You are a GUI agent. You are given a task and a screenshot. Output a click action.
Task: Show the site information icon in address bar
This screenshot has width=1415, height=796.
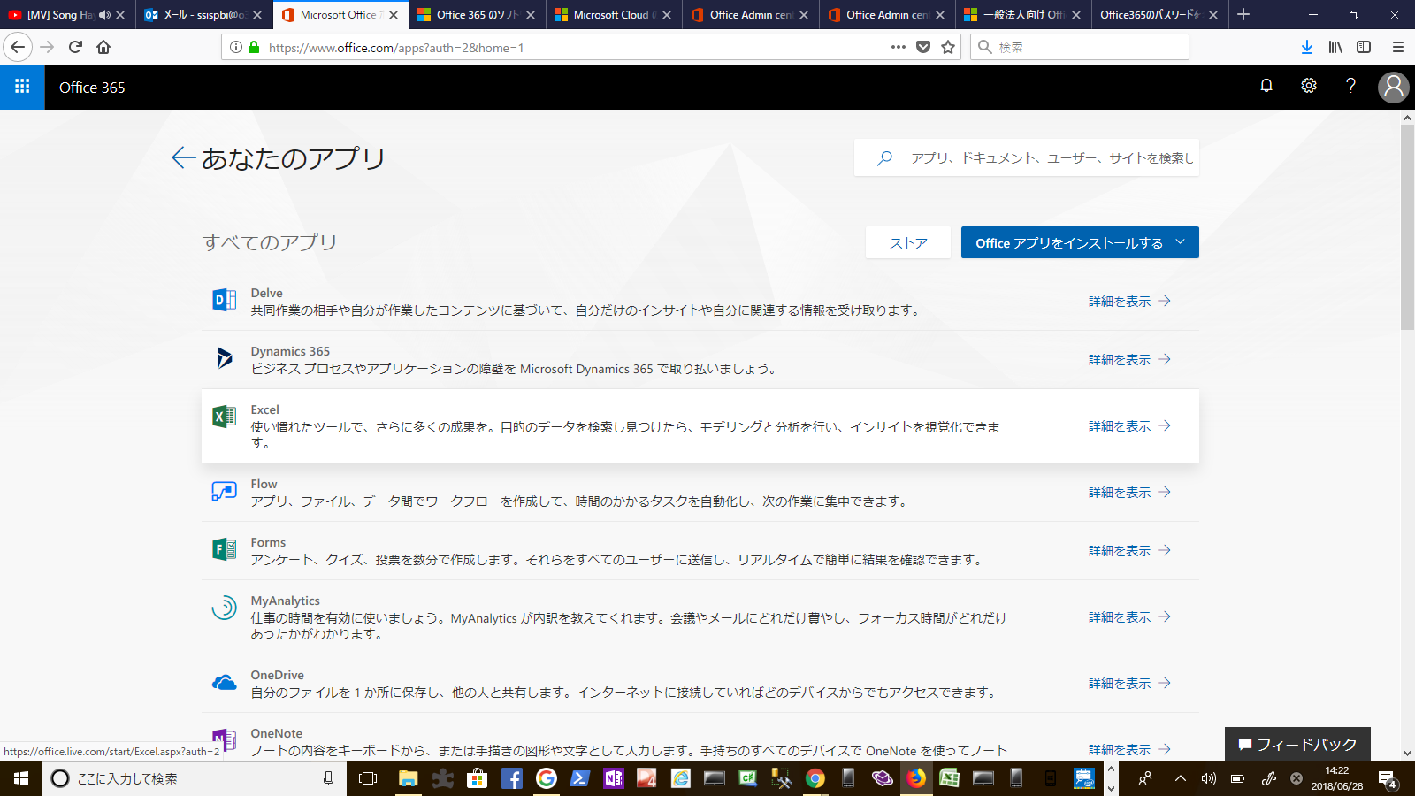[235, 47]
